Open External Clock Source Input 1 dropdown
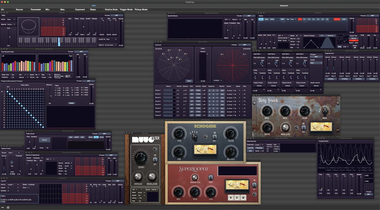 [x=14, y=153]
